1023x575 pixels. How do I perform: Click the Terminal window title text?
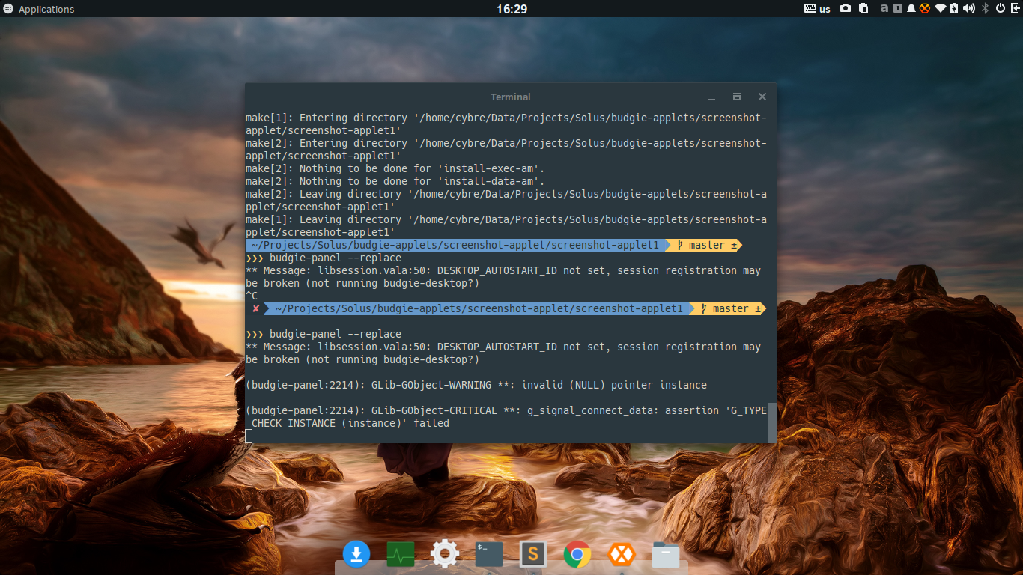(511, 97)
